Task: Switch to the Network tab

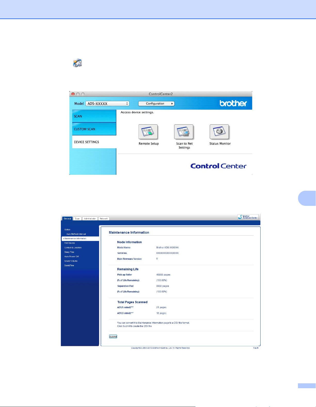Action: point(104,219)
